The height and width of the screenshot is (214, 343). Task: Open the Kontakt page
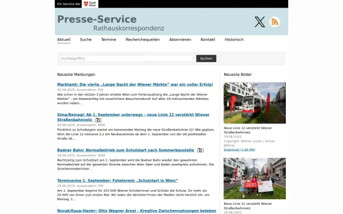point(208,40)
